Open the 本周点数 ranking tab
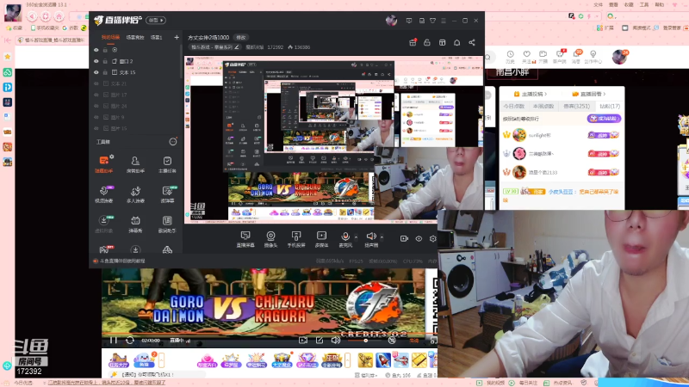This screenshot has width=689, height=387. [543, 106]
